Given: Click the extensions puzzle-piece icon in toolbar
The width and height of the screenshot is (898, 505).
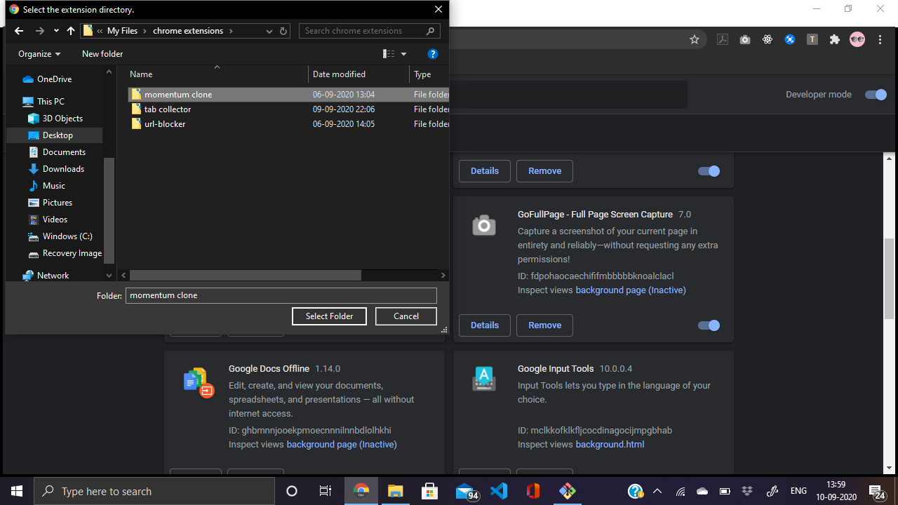Looking at the screenshot, I should pos(834,39).
